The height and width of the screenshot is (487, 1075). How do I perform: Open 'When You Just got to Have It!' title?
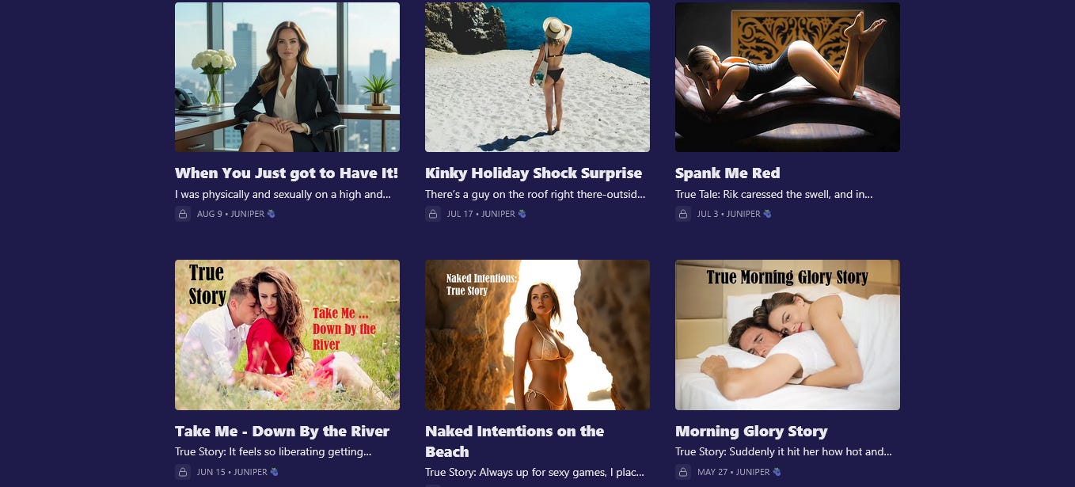(x=287, y=173)
